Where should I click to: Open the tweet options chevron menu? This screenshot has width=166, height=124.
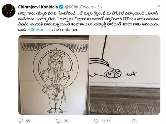pos(158,6)
